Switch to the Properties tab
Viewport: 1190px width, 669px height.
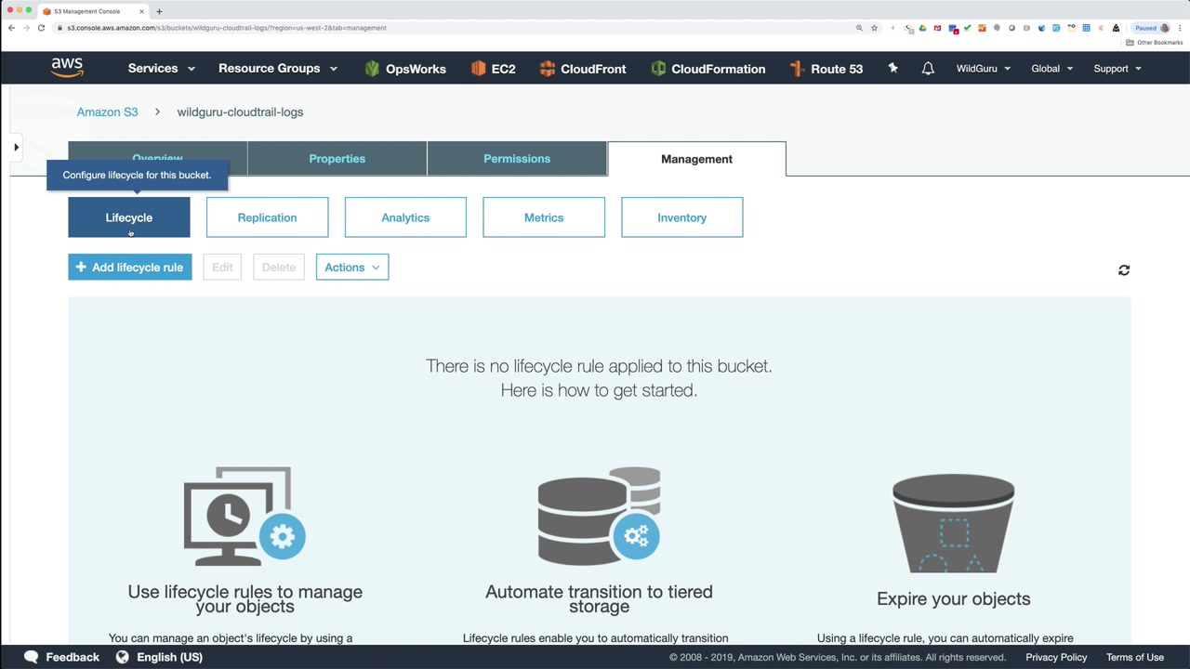pos(337,159)
